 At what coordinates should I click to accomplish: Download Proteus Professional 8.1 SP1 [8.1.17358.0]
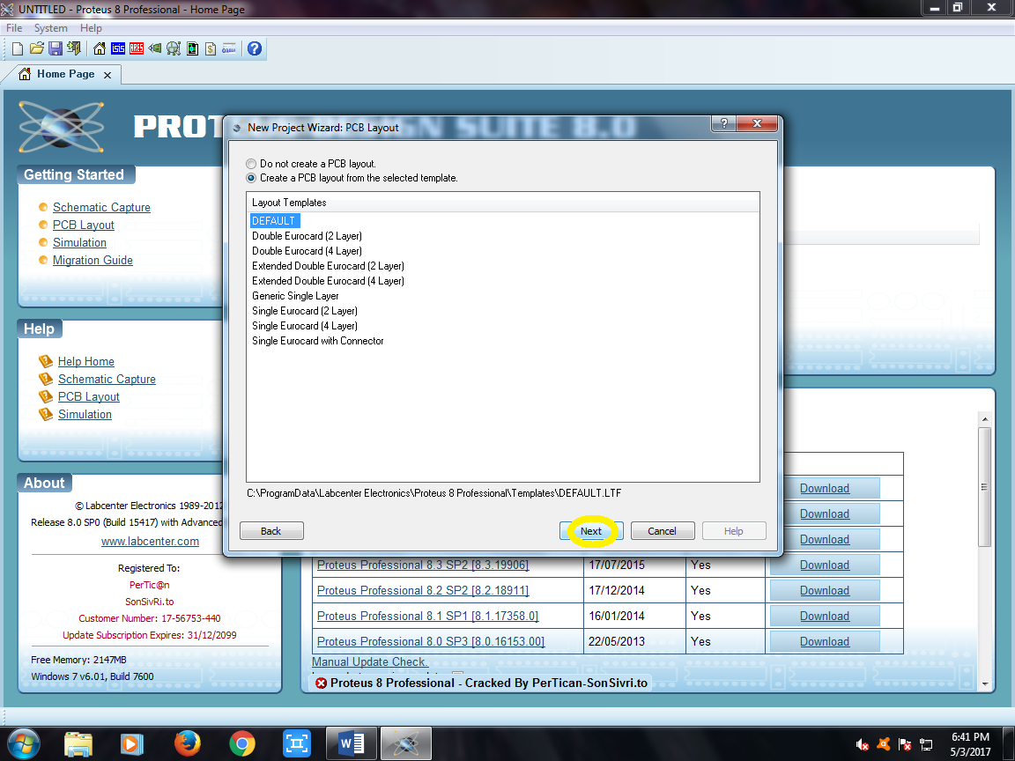[825, 616]
